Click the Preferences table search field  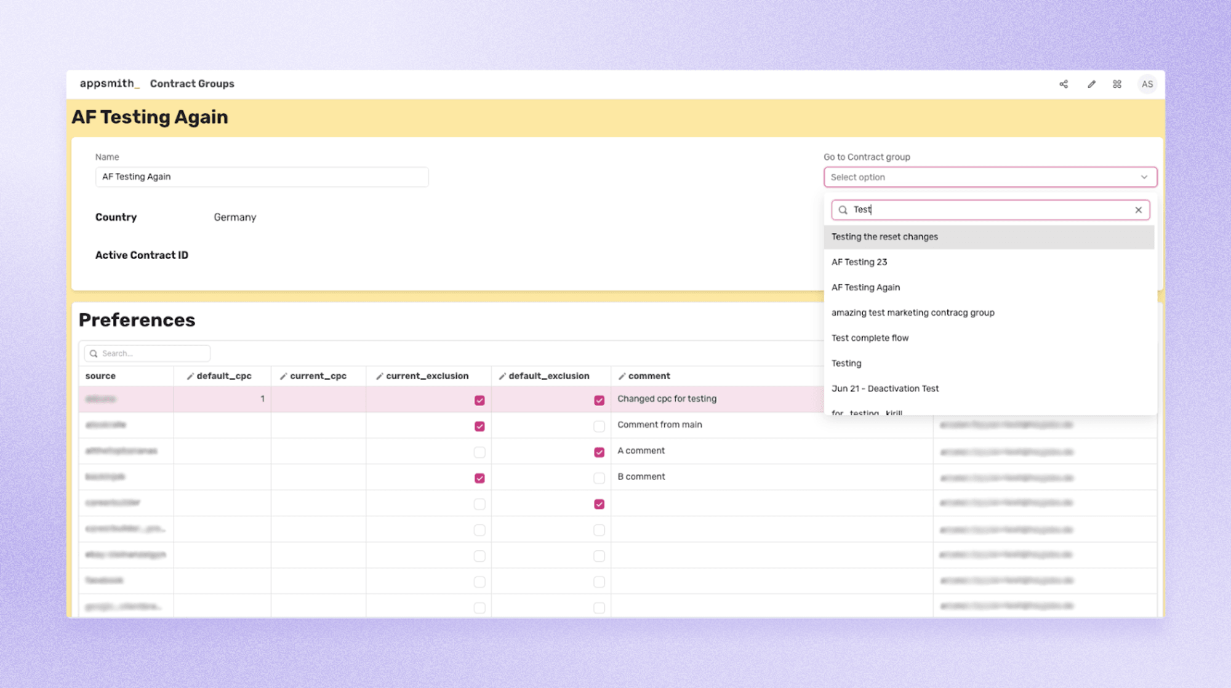[x=146, y=353]
